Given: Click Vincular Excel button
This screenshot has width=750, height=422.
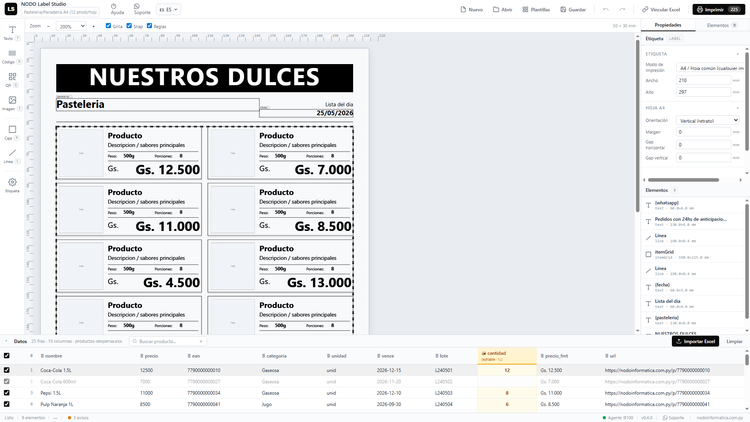Looking at the screenshot, I should [661, 9].
